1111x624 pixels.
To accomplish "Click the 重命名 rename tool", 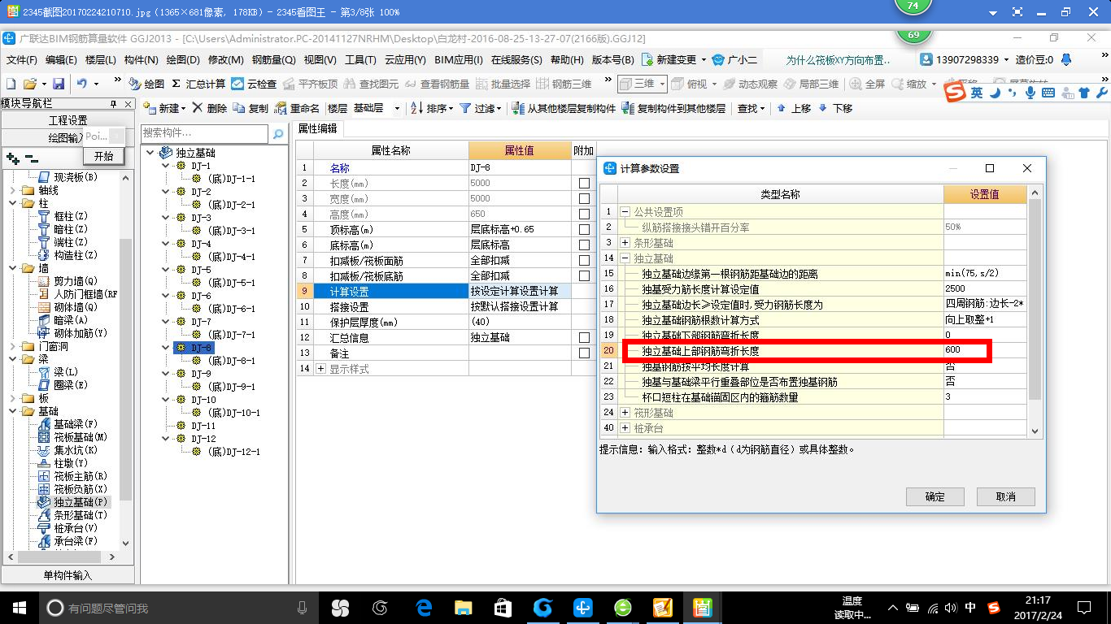I will (297, 108).
